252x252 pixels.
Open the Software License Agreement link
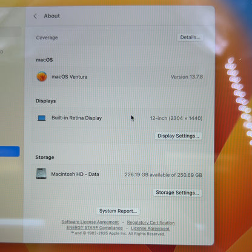coord(90,222)
